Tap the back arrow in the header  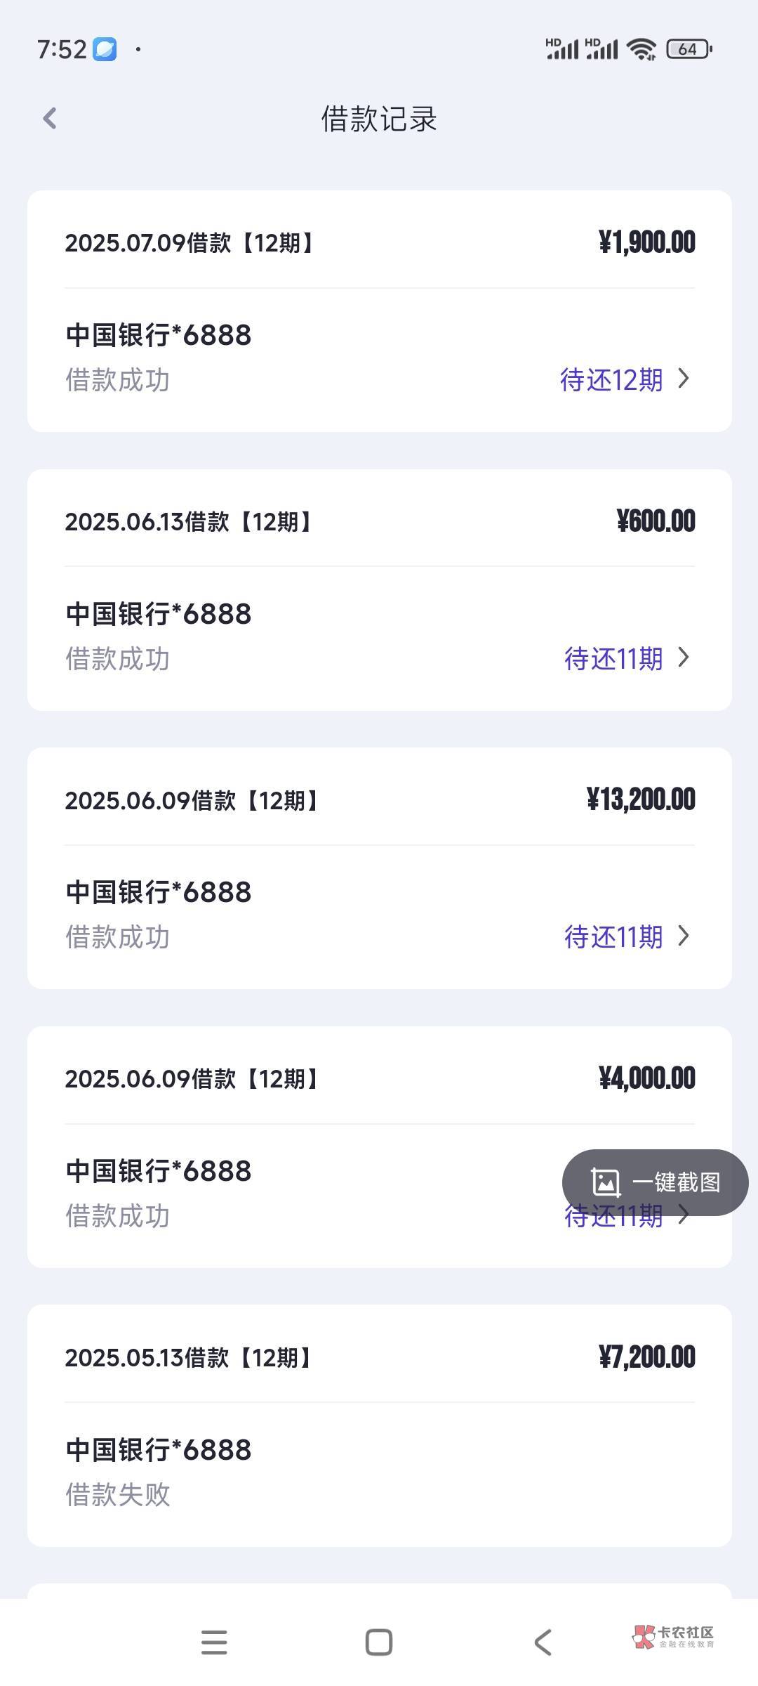50,119
